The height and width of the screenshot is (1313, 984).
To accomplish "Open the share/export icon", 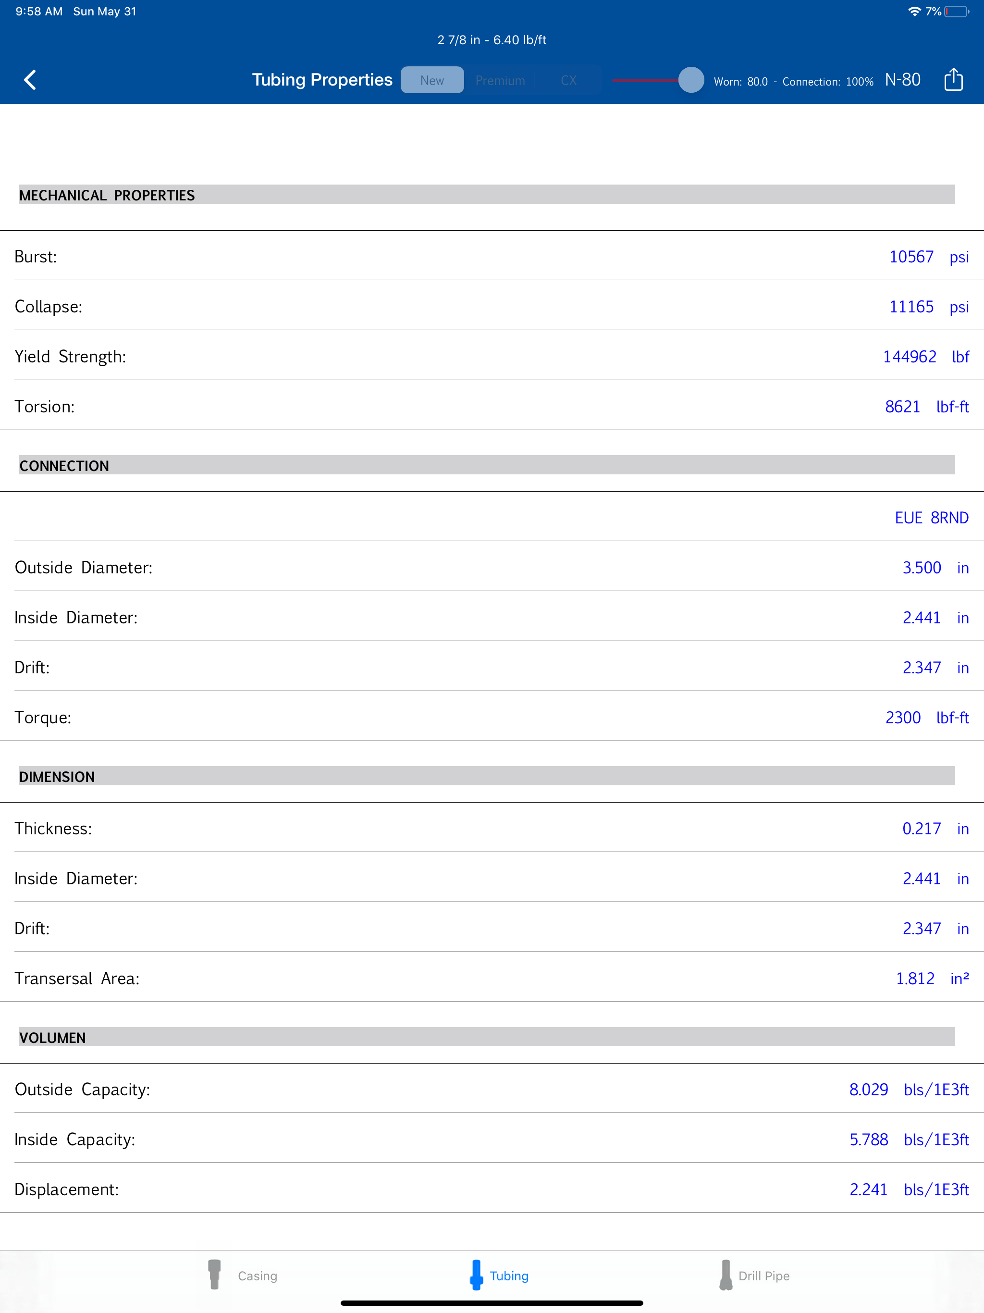I will click(953, 79).
